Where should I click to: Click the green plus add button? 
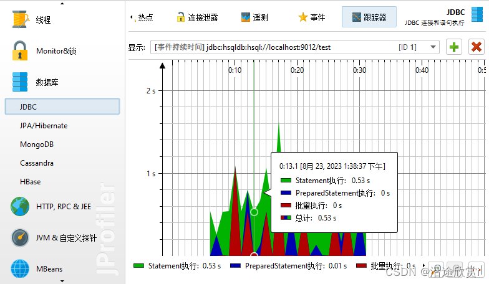tap(454, 47)
